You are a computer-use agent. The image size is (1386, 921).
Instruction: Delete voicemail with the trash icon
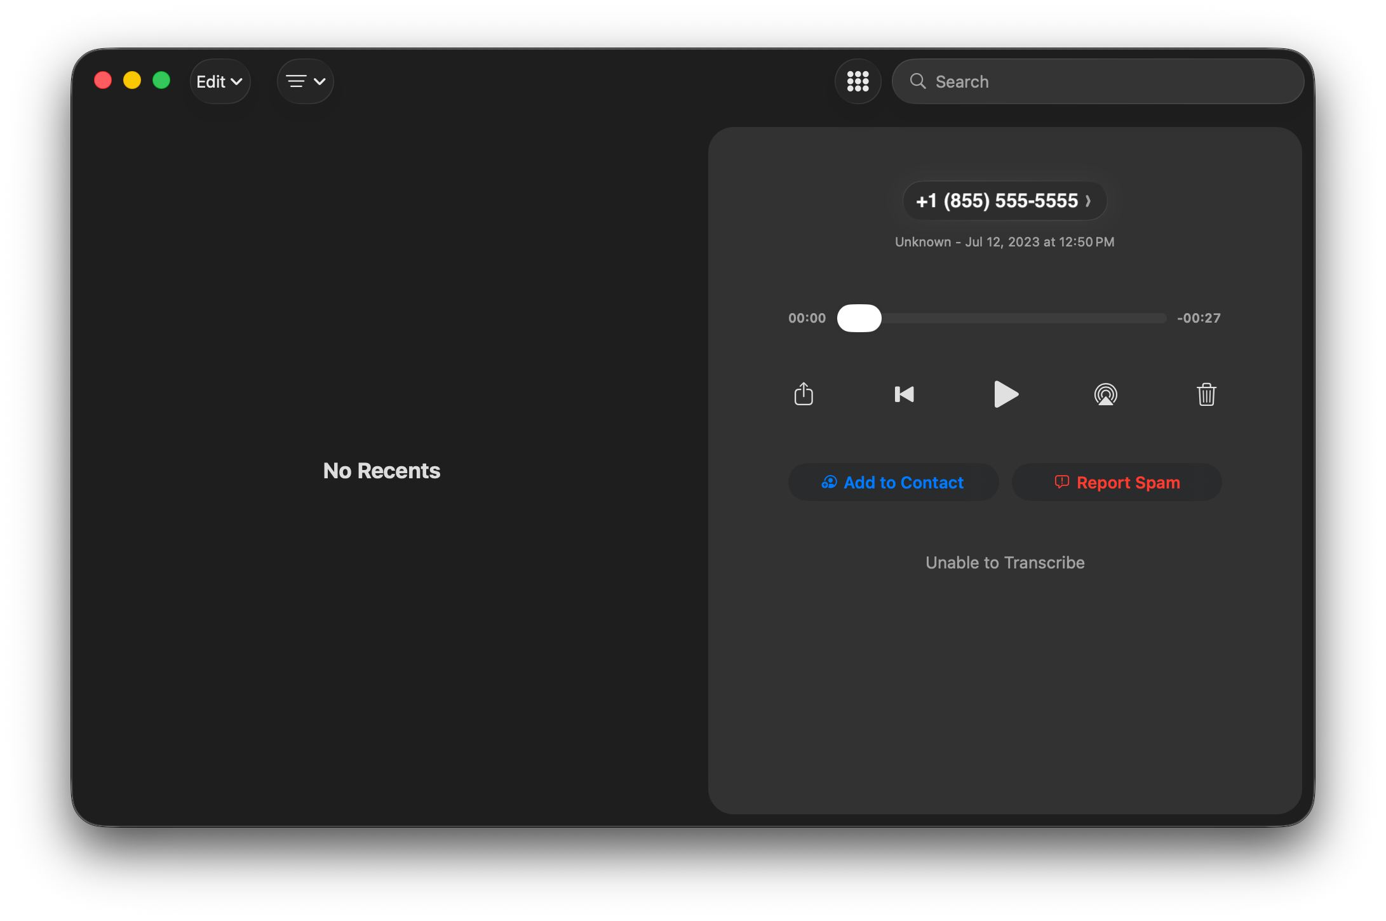[1206, 394]
